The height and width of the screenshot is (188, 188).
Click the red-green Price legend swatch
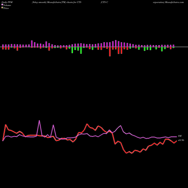(x=2, y=8)
